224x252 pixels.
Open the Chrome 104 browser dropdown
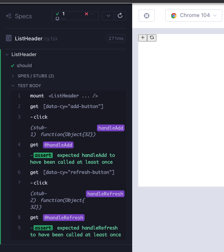(x=193, y=15)
